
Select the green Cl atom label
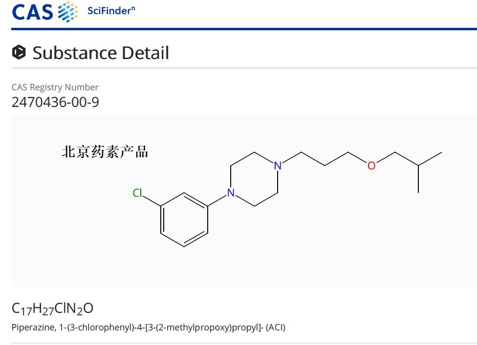coord(137,193)
